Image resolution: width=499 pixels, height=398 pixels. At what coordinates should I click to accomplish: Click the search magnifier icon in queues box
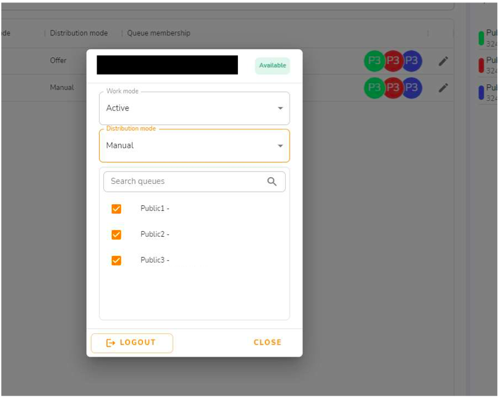[272, 181]
